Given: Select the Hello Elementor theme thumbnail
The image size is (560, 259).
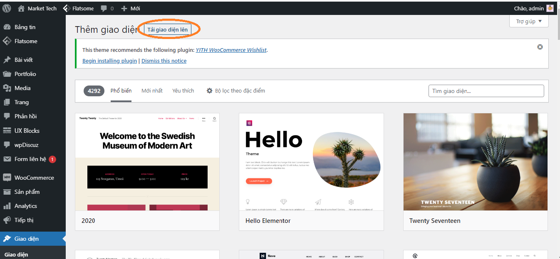Looking at the screenshot, I should (x=311, y=162).
